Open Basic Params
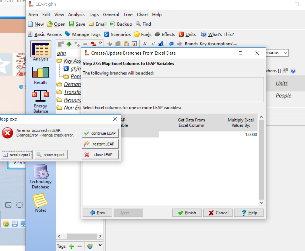Screen dimensions: 305x251 coord(45,34)
